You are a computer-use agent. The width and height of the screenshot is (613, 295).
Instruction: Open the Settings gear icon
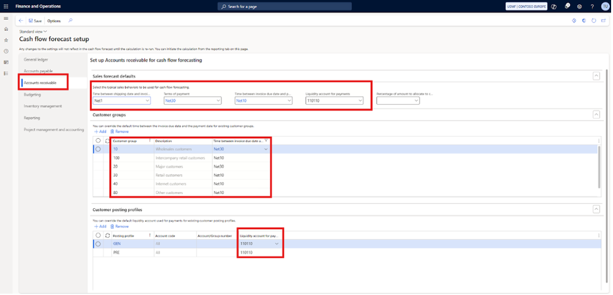click(579, 6)
